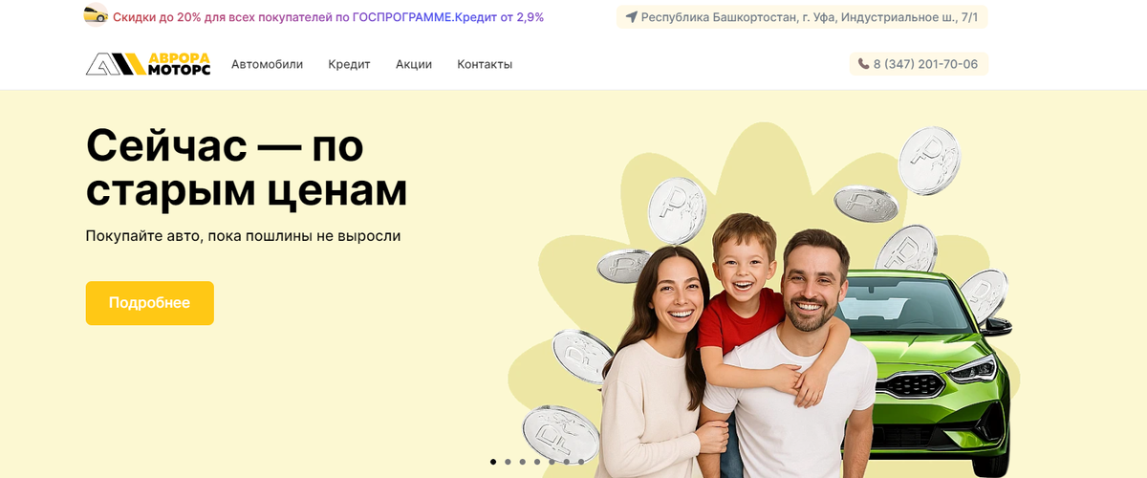Image resolution: width=1147 pixels, height=478 pixels.
Task: Jump to the fourth carousel slide dot
Action: (537, 462)
